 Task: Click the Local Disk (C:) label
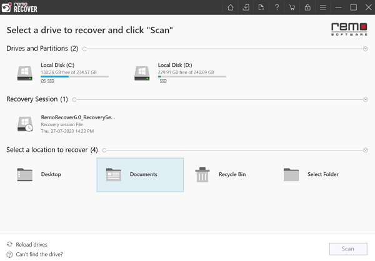pyautogui.click(x=57, y=65)
